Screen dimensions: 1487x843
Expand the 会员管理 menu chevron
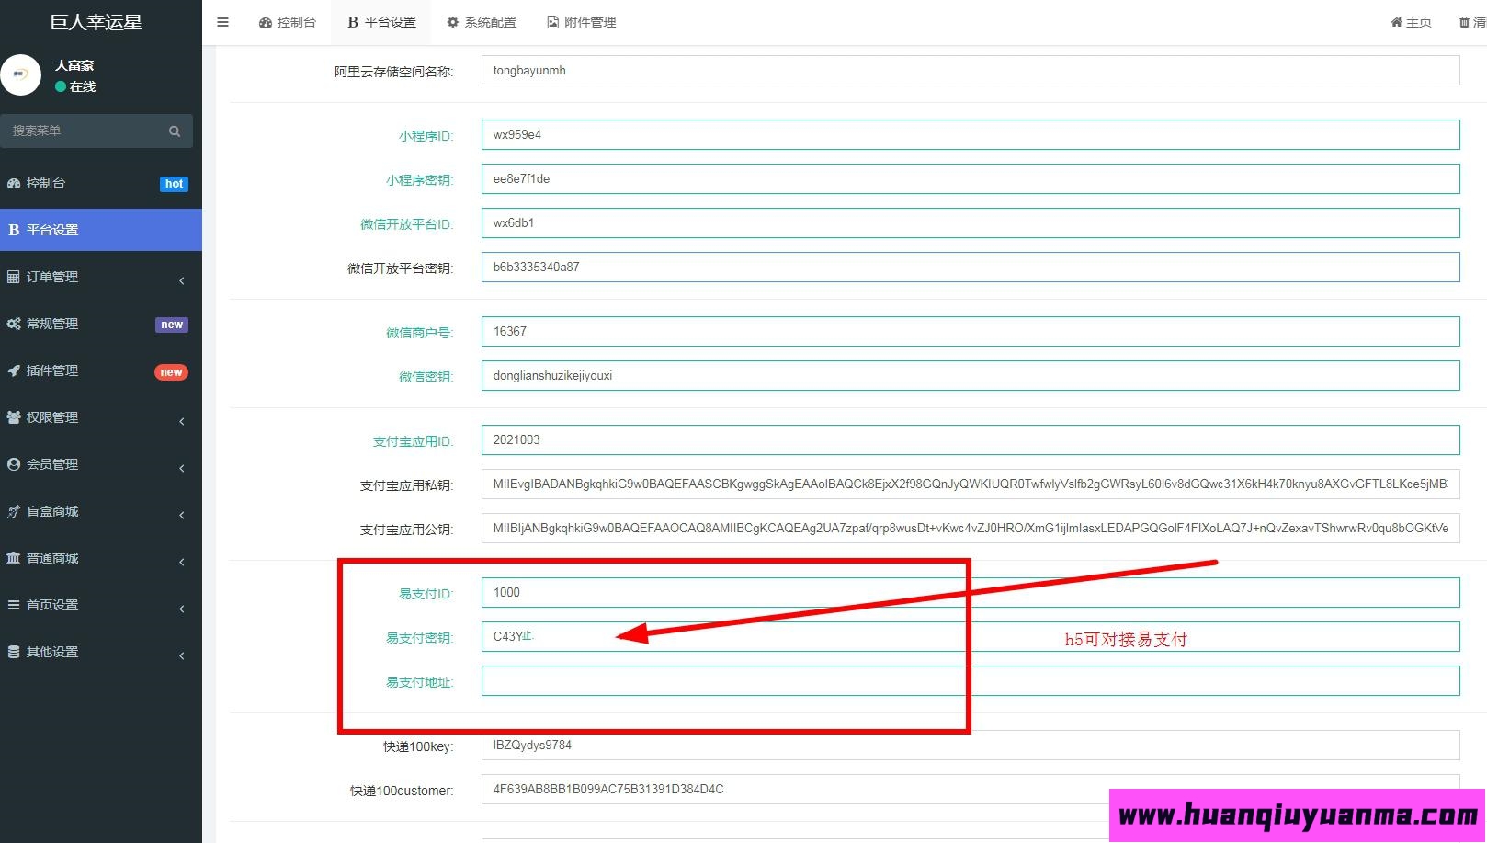[182, 467]
